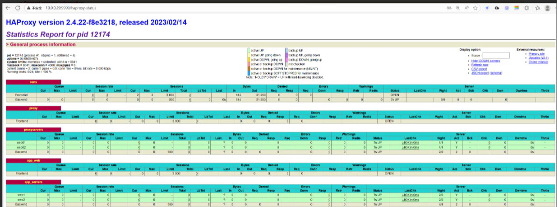This screenshot has width=557, height=207.
Task: Open the user profile avatar
Action: (x=547, y=8)
